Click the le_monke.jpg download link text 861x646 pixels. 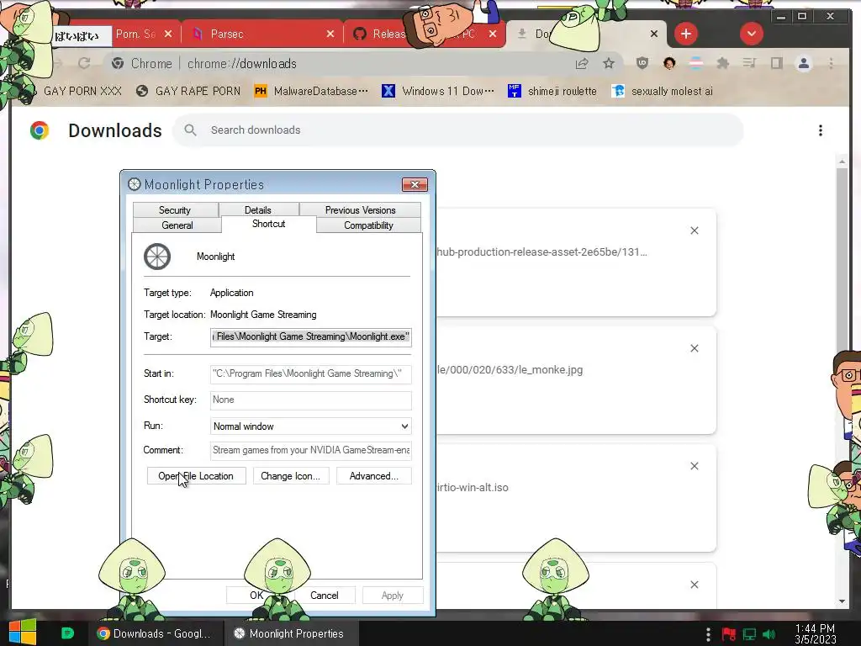(510, 370)
